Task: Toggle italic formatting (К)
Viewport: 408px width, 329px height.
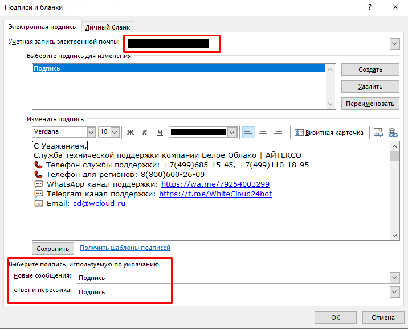Action: click(145, 133)
